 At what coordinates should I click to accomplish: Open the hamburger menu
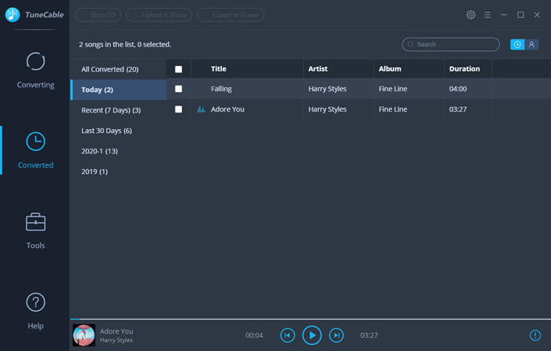tap(487, 15)
